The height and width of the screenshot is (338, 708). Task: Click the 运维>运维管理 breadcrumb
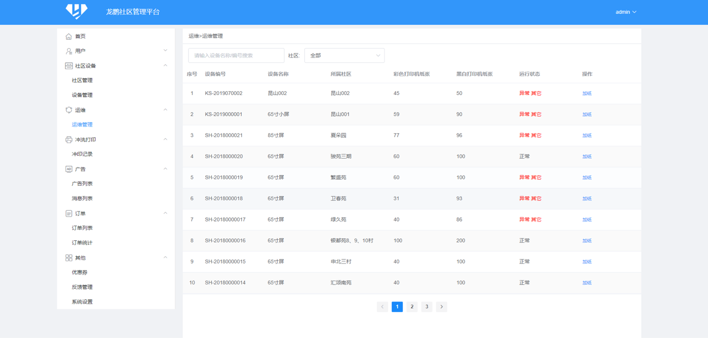[x=206, y=36]
